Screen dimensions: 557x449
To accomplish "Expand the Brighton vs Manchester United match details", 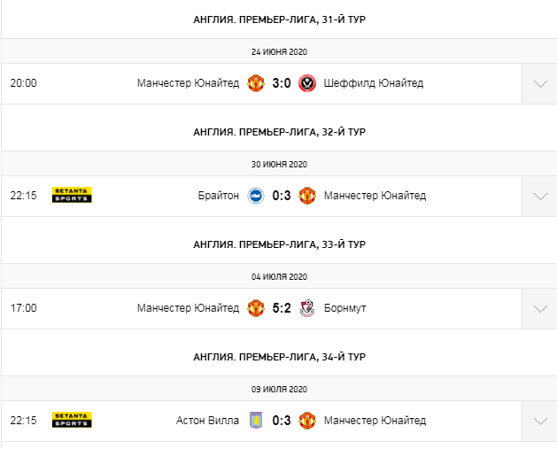I will tap(539, 197).
